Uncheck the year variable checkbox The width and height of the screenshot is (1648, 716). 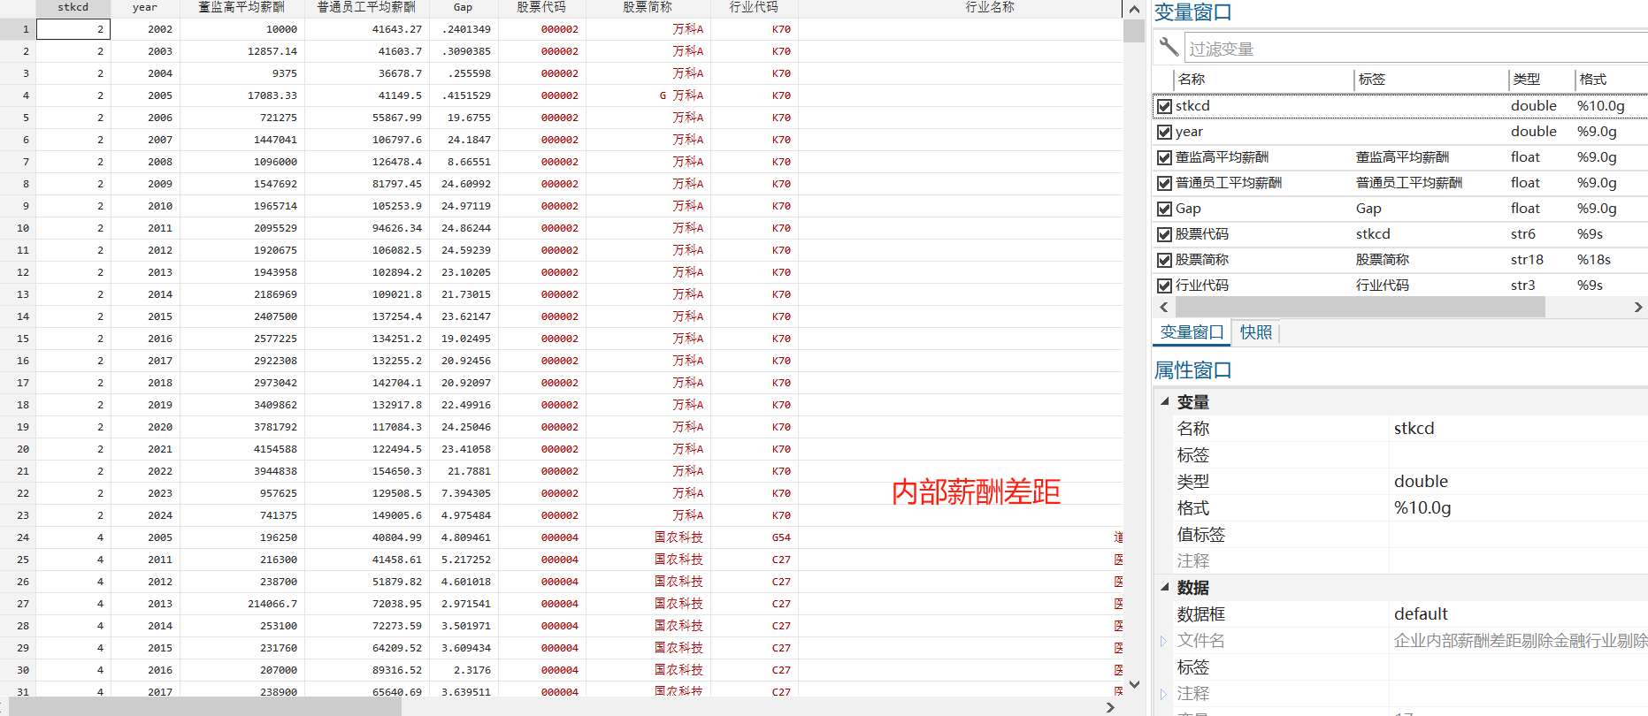(x=1164, y=132)
